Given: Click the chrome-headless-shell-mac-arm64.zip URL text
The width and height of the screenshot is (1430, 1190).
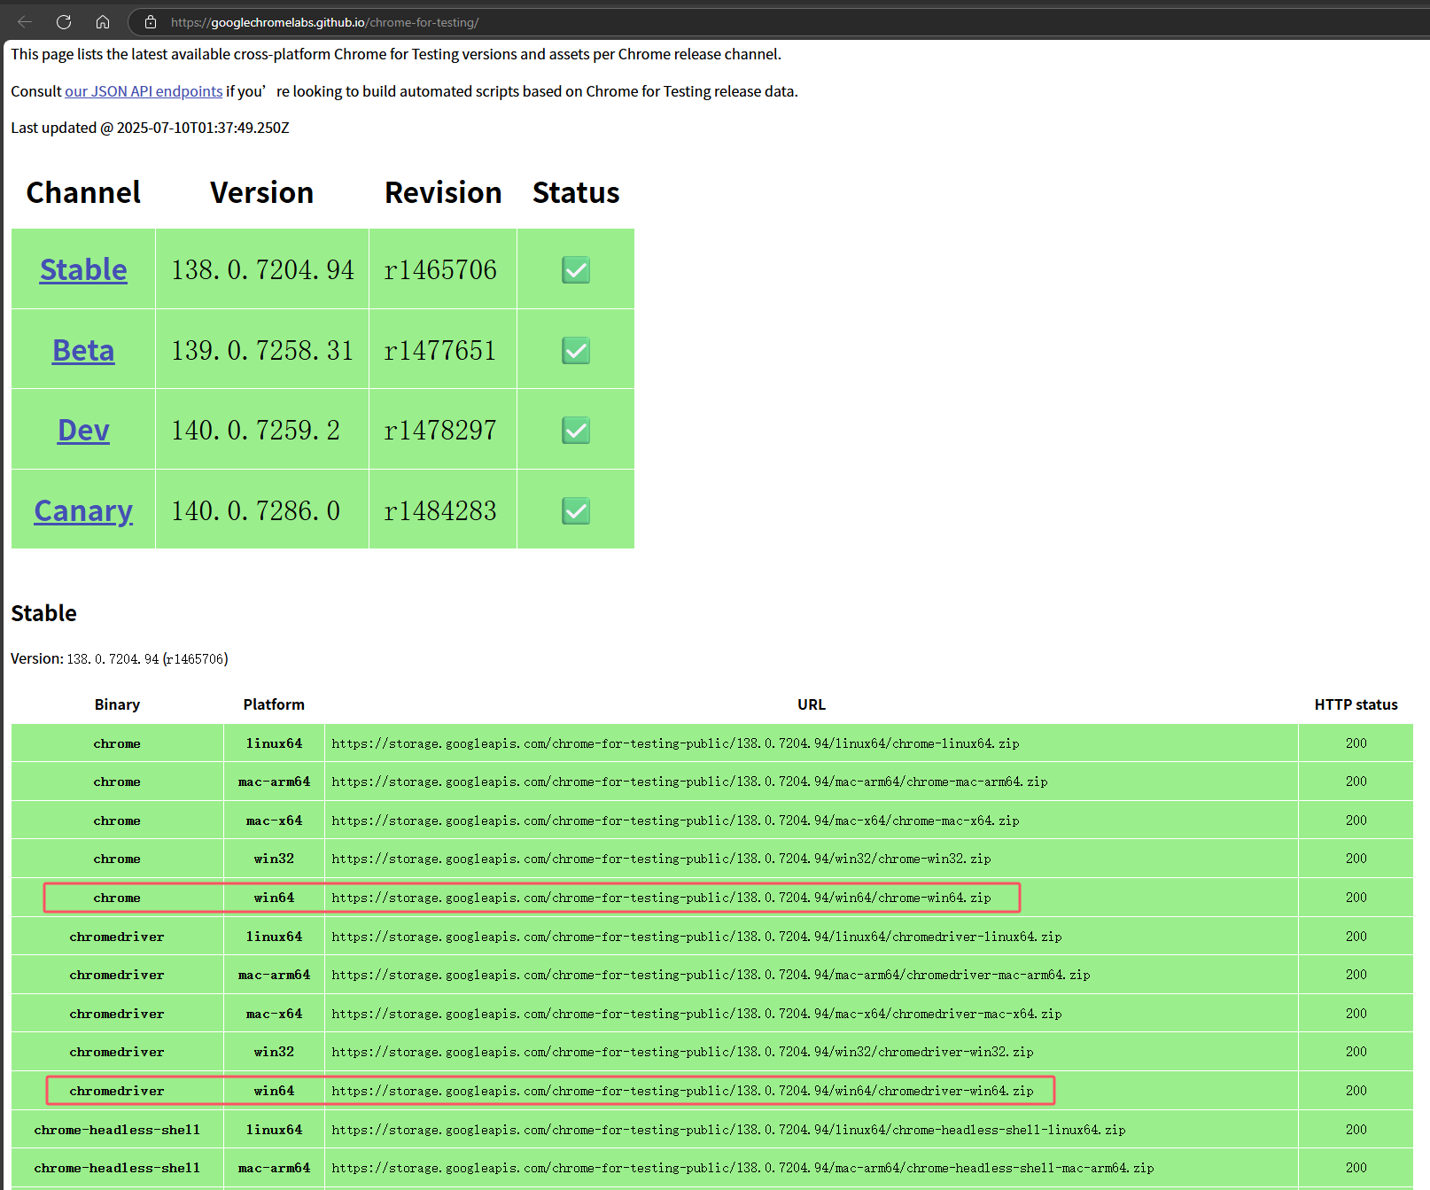Looking at the screenshot, I should click(742, 1168).
